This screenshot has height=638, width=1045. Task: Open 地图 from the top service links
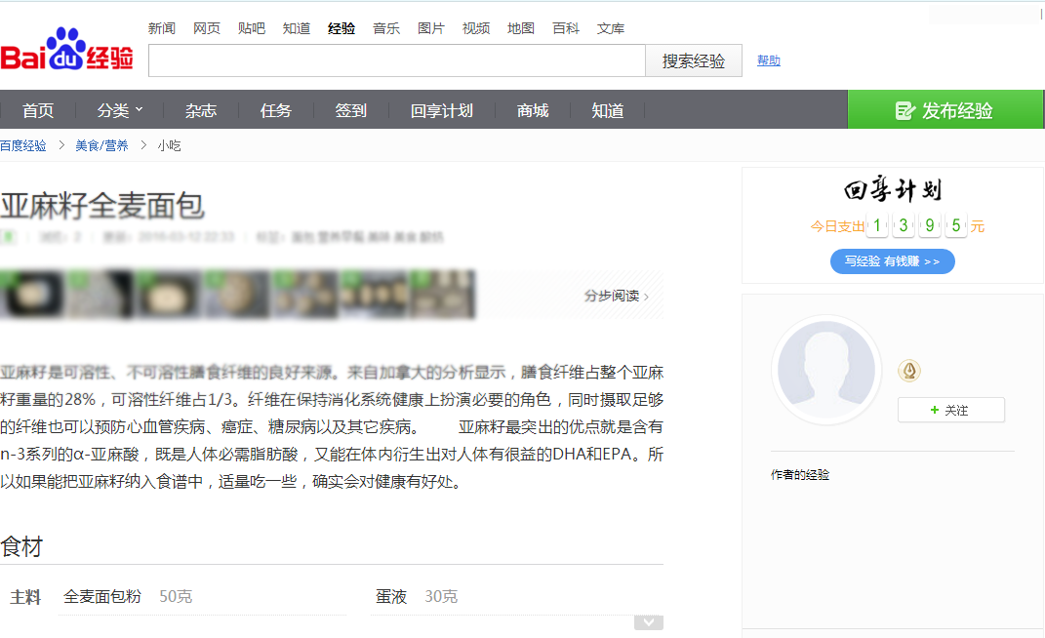[x=521, y=28]
